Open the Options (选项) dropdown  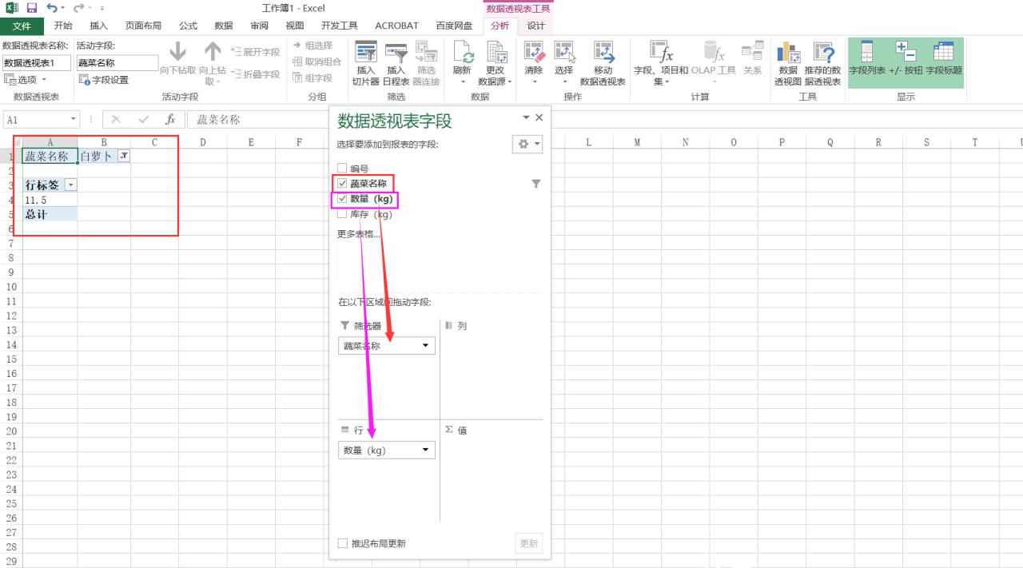pyautogui.click(x=26, y=80)
